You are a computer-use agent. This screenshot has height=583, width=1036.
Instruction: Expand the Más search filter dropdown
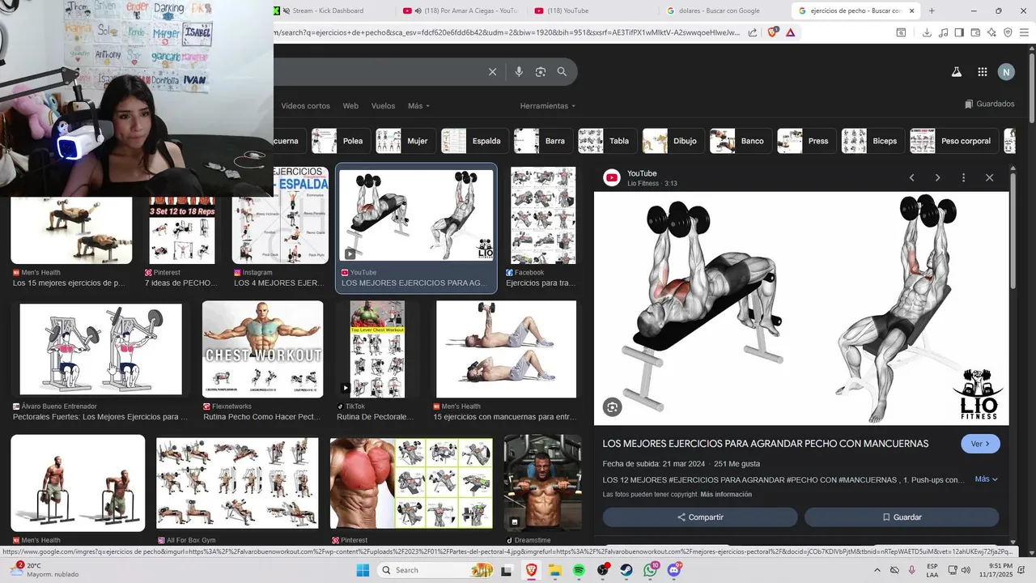point(419,106)
